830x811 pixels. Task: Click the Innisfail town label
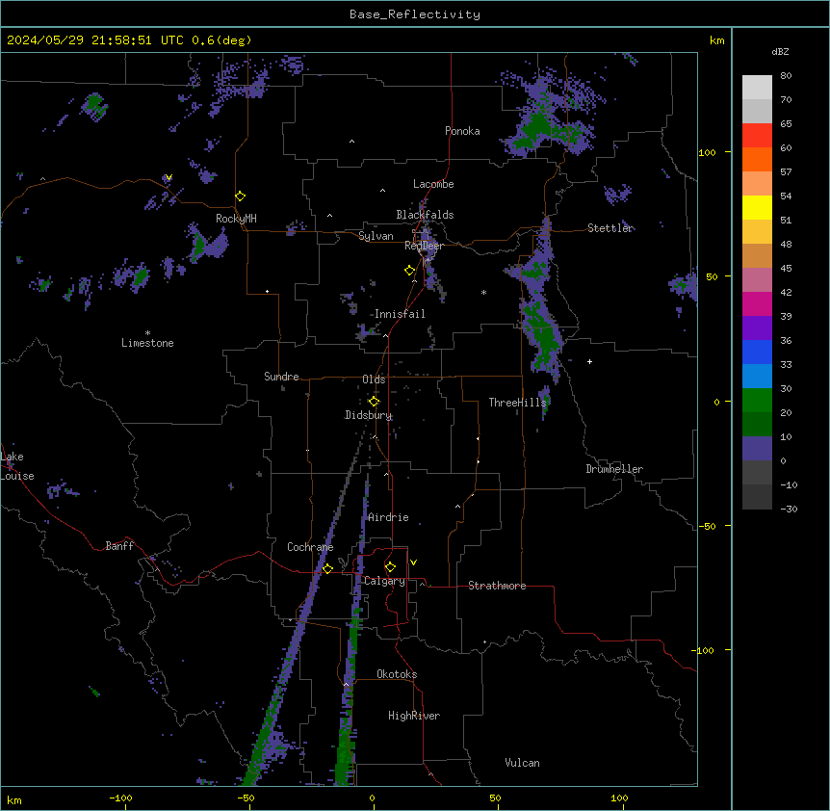400,314
